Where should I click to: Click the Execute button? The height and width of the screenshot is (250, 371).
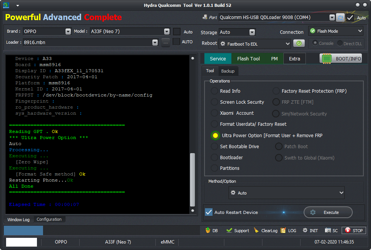coord(328,212)
